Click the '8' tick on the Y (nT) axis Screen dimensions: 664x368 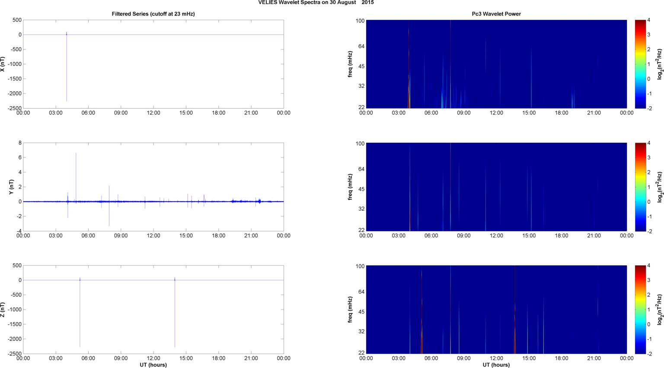[x=20, y=143]
